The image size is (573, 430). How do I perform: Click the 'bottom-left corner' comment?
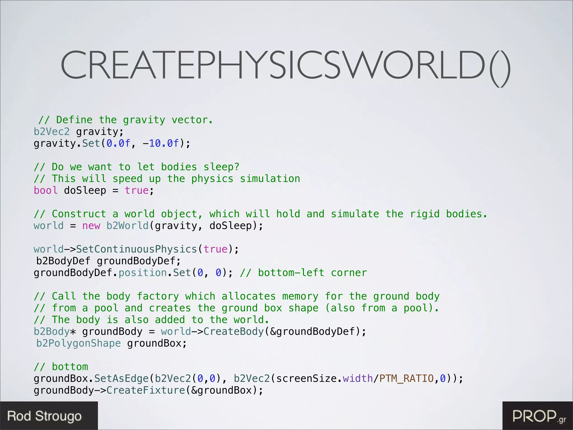[x=304, y=273]
